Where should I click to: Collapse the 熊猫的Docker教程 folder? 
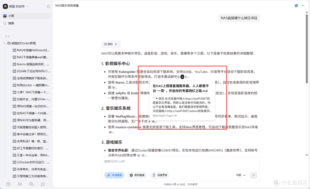pyautogui.click(x=5, y=43)
